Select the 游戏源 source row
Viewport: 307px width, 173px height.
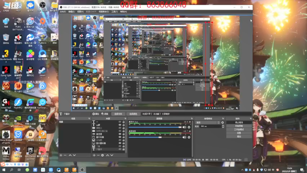(109, 134)
